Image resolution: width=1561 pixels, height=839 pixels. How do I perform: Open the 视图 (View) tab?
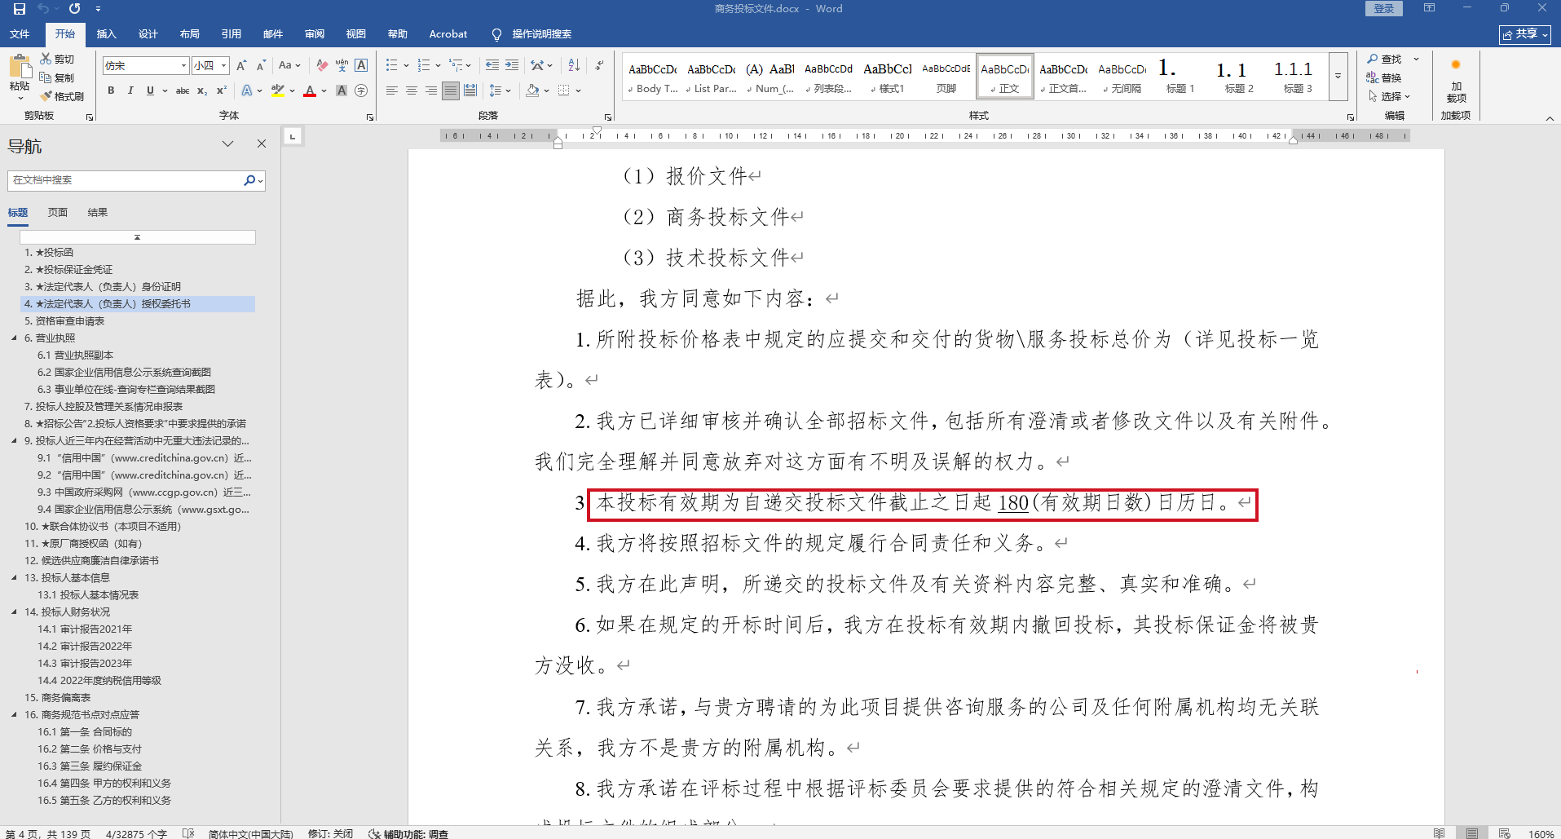point(356,34)
